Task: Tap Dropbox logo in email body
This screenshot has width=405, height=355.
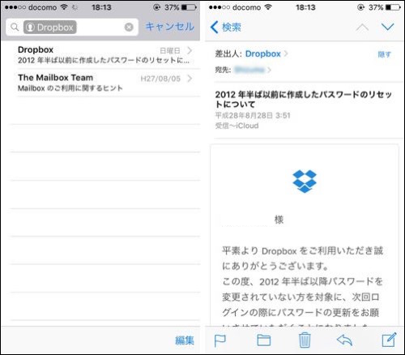Action: (x=305, y=181)
